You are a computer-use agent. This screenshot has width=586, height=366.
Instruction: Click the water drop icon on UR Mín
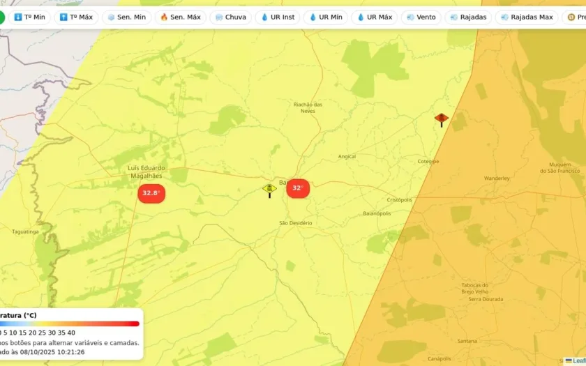click(313, 17)
